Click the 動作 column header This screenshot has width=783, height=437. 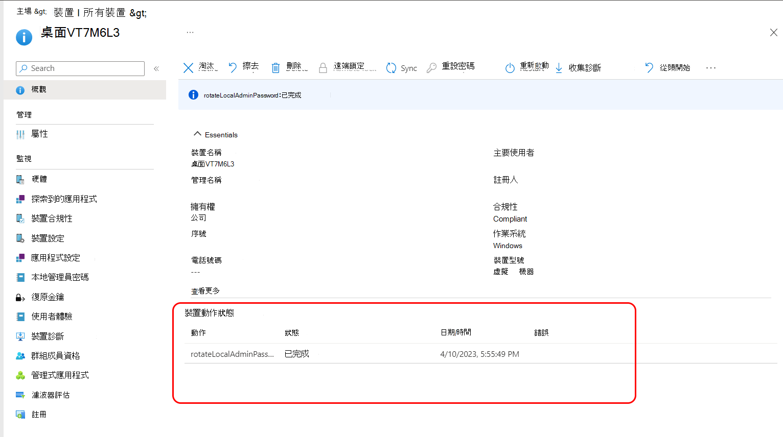198,333
